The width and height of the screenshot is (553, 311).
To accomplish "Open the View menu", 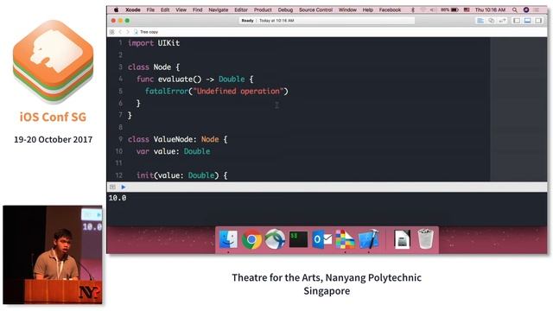I will [181, 10].
